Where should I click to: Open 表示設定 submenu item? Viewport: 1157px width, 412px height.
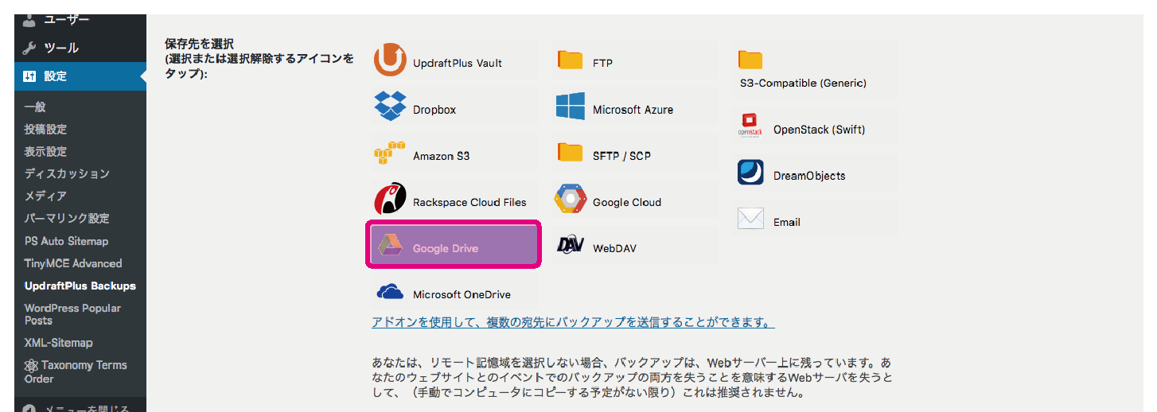coord(45,151)
